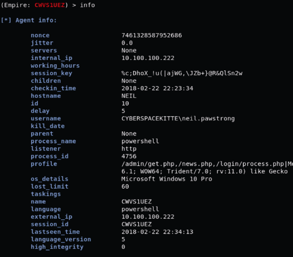Click the nonce value 7461328587952686
The width and height of the screenshot is (293, 257).
152,35
